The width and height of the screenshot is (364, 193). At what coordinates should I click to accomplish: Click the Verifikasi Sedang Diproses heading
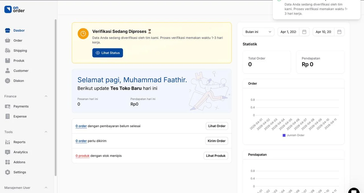(122, 31)
